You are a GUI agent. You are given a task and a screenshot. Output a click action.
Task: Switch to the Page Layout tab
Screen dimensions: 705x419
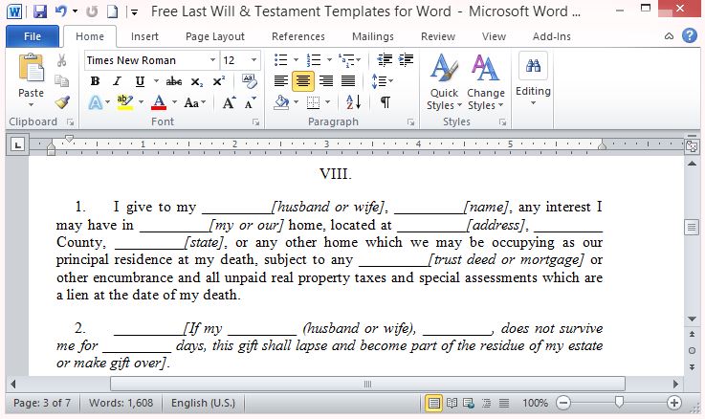pos(215,36)
